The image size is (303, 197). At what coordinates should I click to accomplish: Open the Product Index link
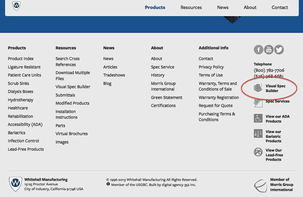pos(21,59)
